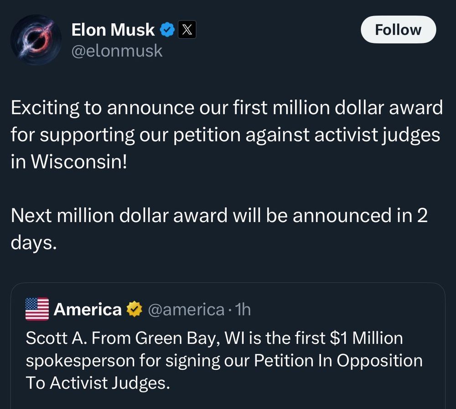Open the America account name
The height and width of the screenshot is (409, 456).
(88, 310)
